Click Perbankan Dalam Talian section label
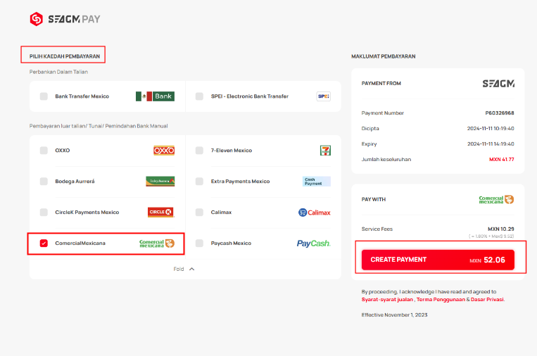 pyautogui.click(x=58, y=72)
